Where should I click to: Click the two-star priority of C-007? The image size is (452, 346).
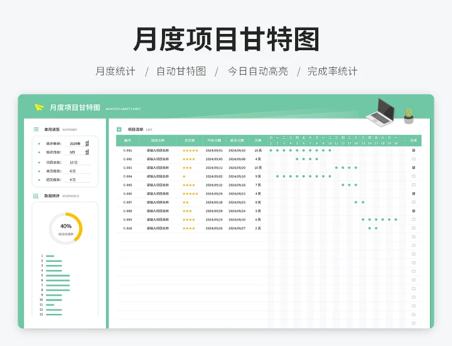tap(186, 202)
